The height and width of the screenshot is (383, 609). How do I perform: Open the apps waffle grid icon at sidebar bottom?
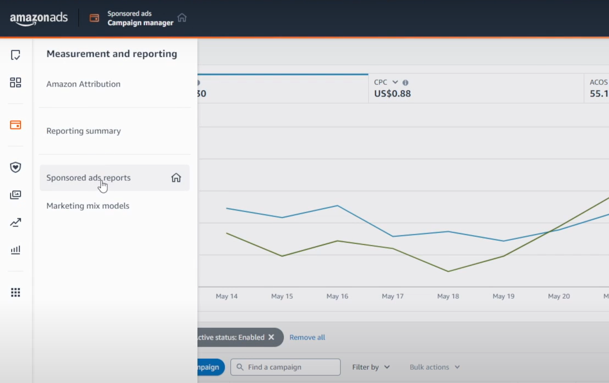tap(15, 292)
